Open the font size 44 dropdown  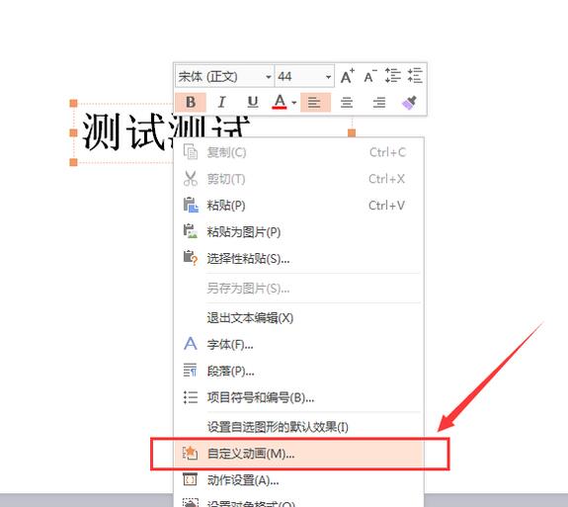coord(328,77)
